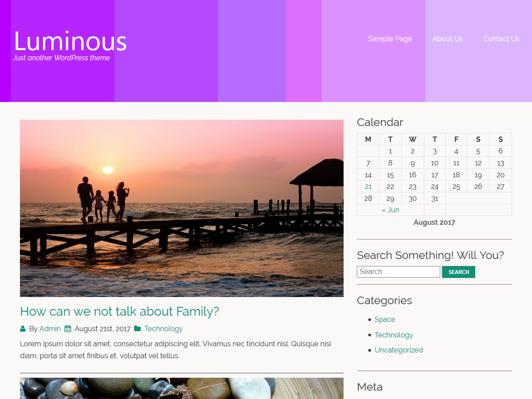This screenshot has height=399, width=532.
Task: Select day 8 on the calendar
Action: pos(390,163)
